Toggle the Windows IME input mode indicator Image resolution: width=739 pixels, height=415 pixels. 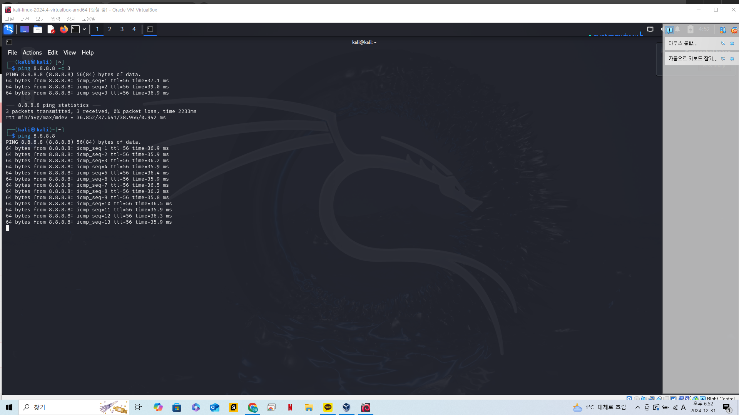(x=684, y=407)
